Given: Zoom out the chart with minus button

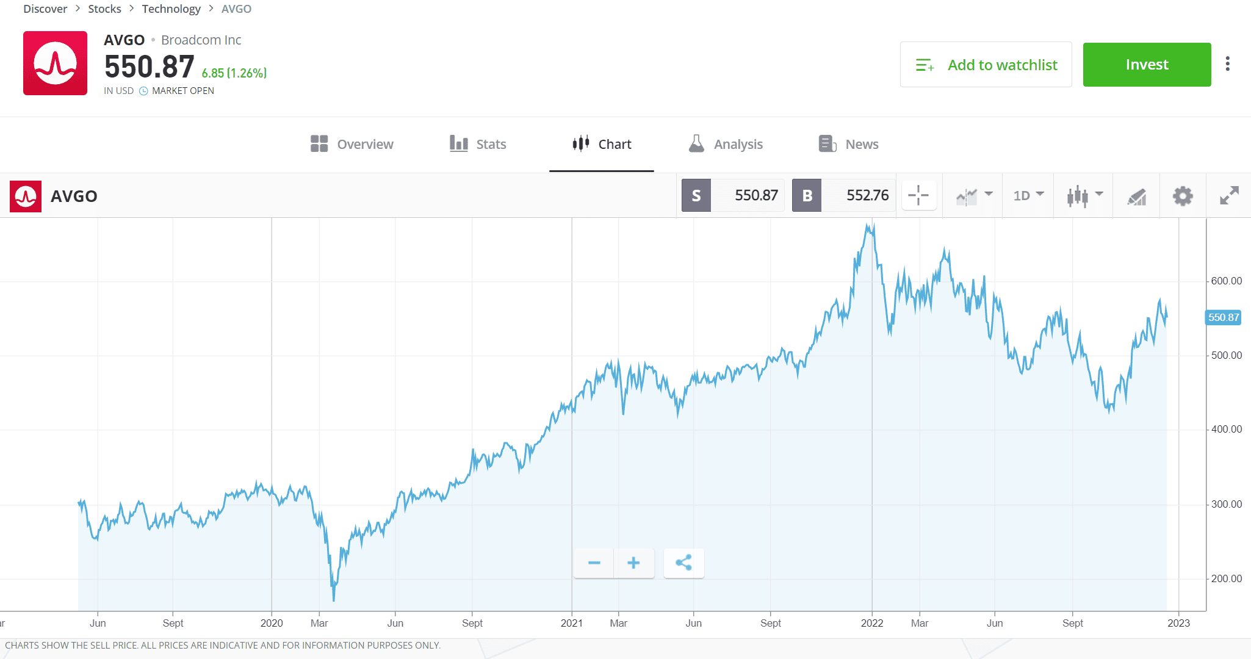Looking at the screenshot, I should pos(594,563).
